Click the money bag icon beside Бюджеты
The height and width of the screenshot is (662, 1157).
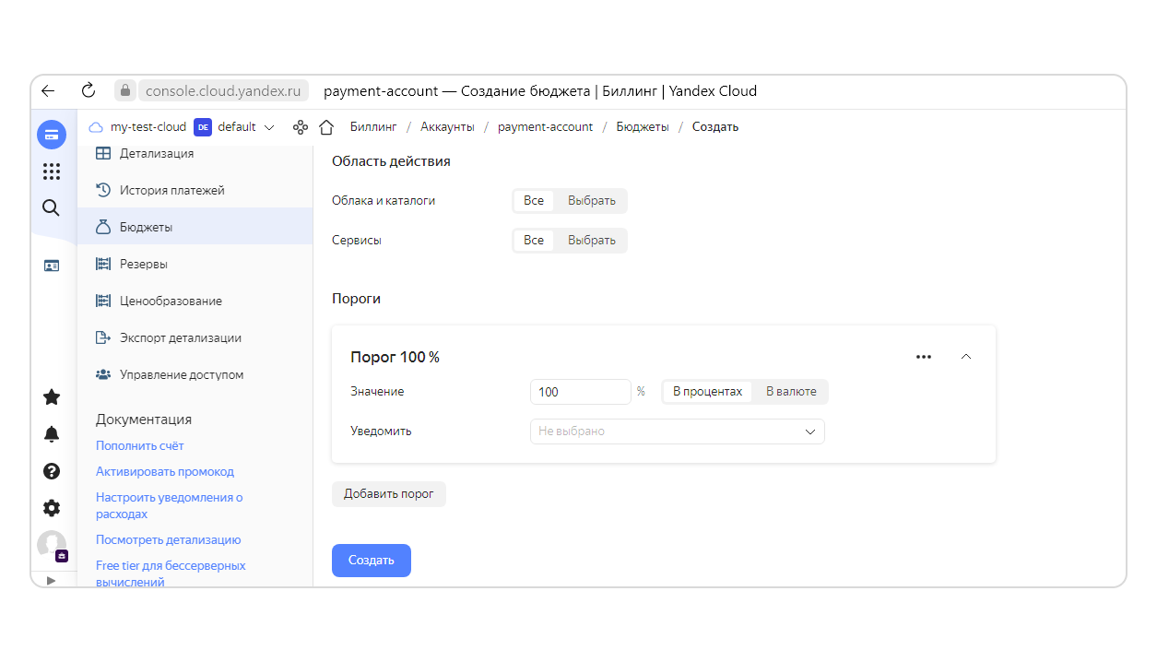pos(103,227)
